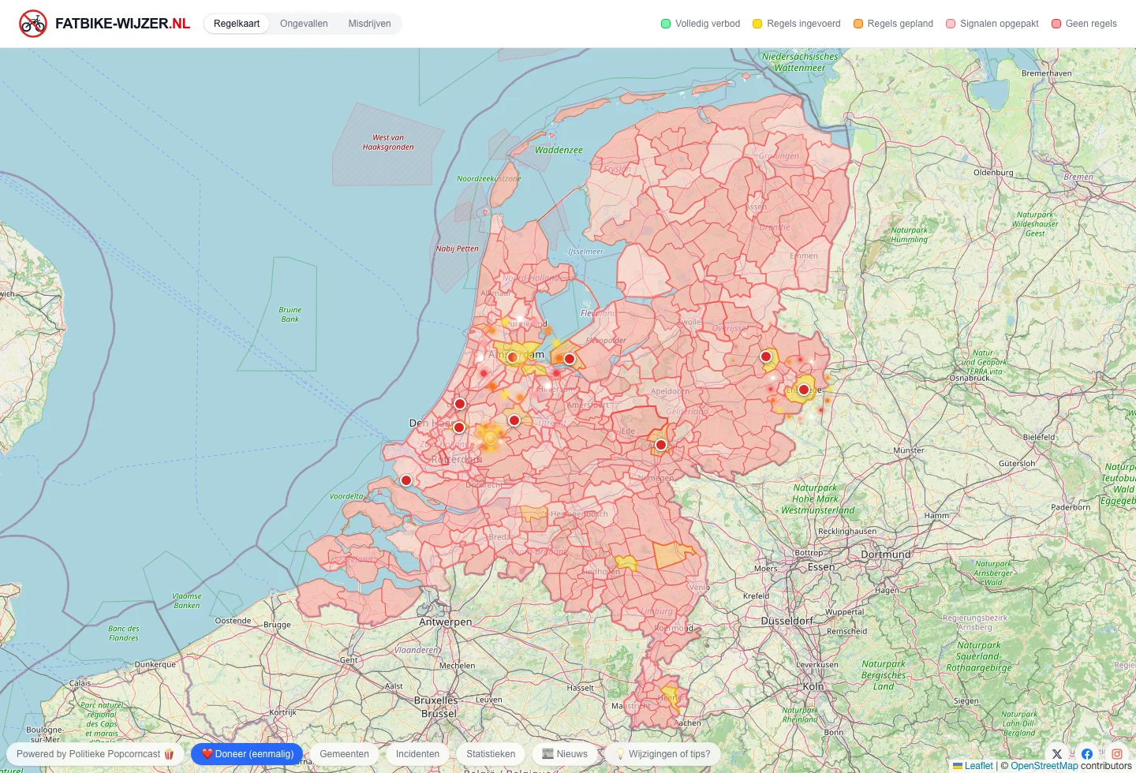1136x773 pixels.
Task: Click the green Volledig verbod legend swatch
Action: coord(666,24)
